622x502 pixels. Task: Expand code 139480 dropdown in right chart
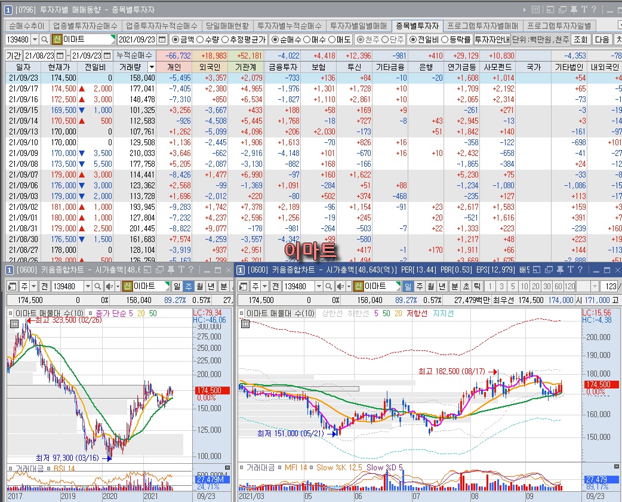(319, 286)
